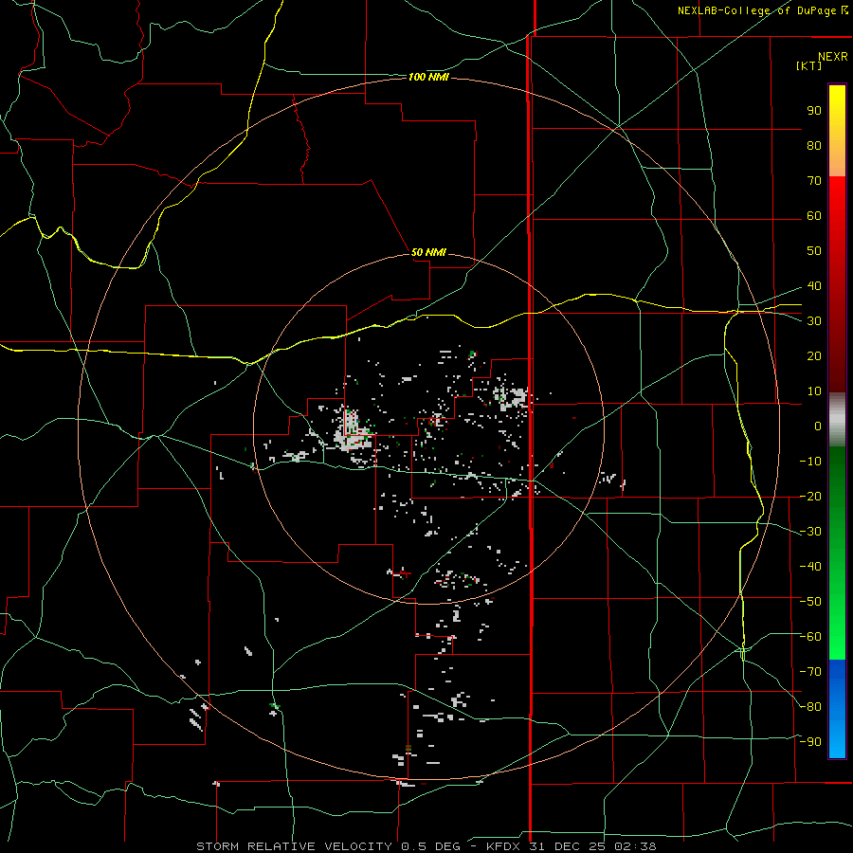Click the 20 value on the velocity scale
853x853 pixels.
[814, 356]
